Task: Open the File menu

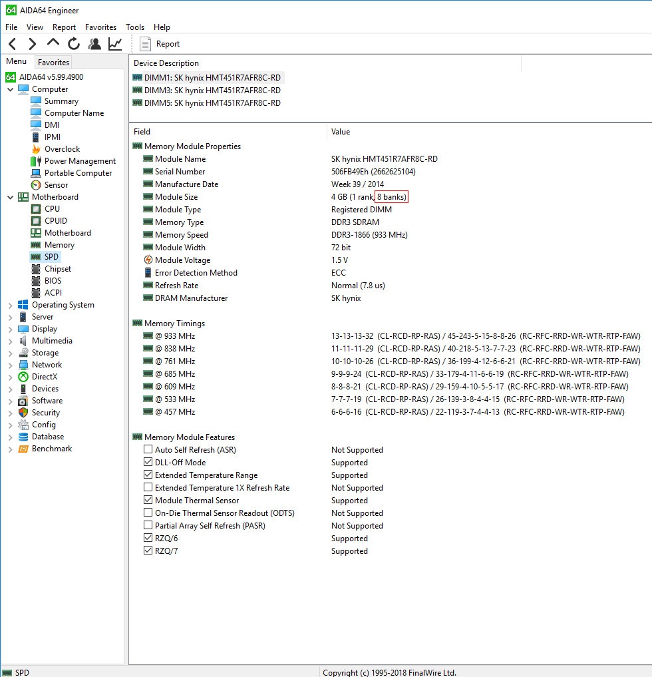Action: pyautogui.click(x=11, y=27)
